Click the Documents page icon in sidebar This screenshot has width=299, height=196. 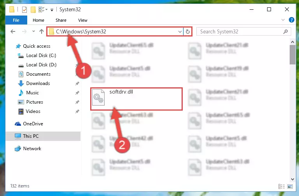(x=21, y=74)
